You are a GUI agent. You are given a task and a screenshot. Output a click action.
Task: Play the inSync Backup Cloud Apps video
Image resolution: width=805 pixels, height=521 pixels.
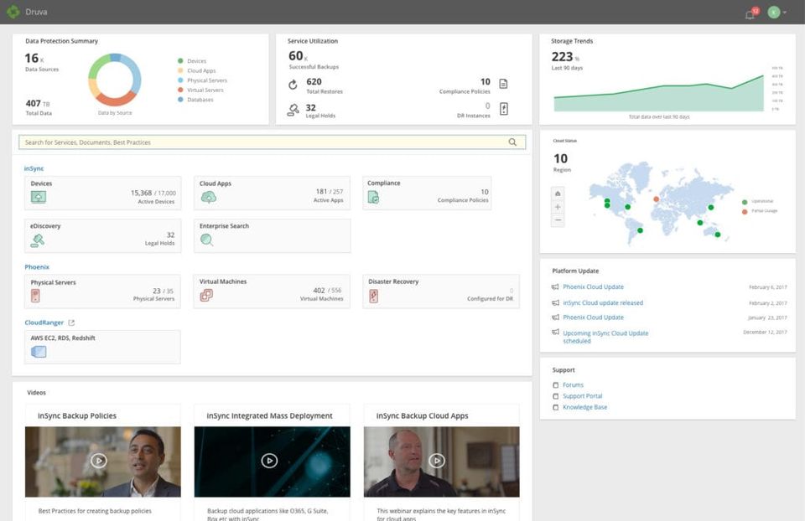[x=437, y=461]
